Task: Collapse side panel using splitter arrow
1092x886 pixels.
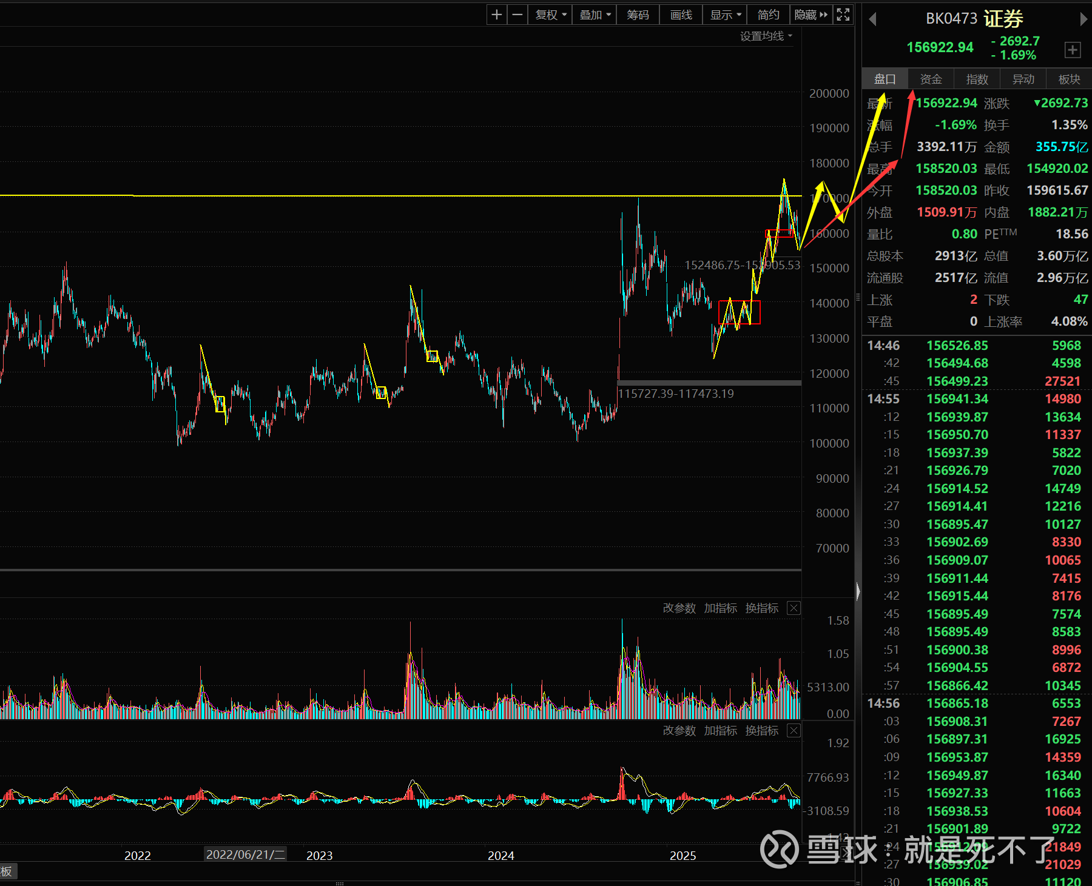Action: [x=858, y=591]
